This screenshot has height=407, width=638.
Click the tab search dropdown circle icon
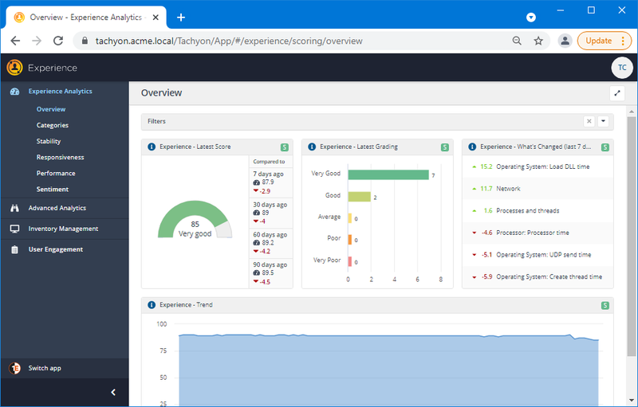click(x=530, y=18)
